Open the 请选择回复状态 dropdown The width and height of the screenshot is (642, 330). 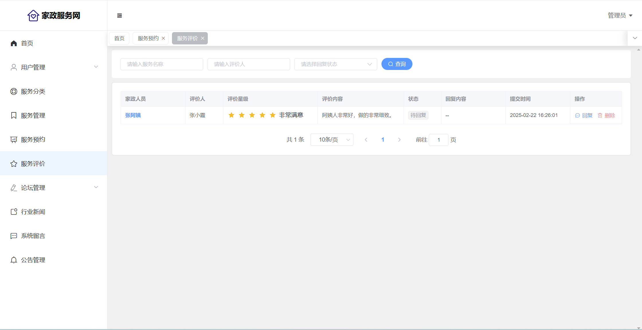point(335,64)
